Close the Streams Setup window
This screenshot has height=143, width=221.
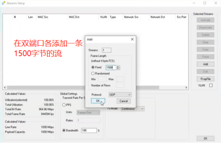(x=216, y=3)
